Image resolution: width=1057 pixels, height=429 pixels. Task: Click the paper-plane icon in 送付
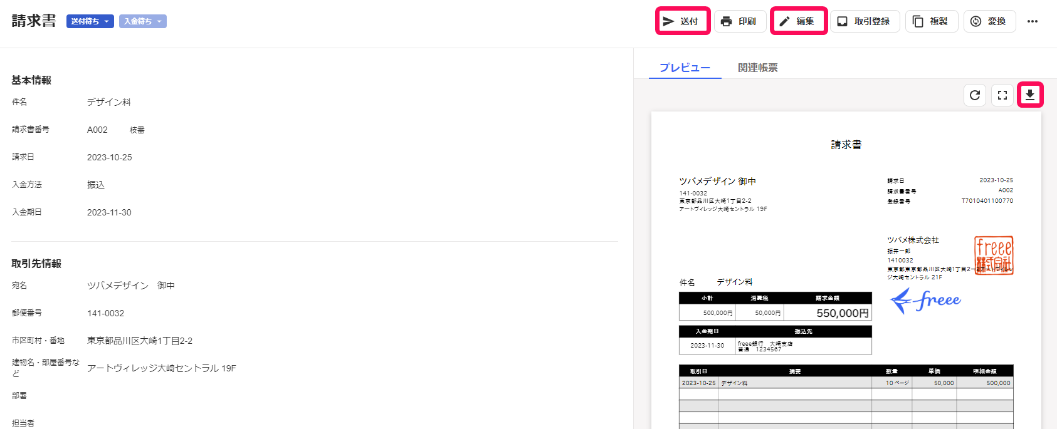pyautogui.click(x=669, y=21)
